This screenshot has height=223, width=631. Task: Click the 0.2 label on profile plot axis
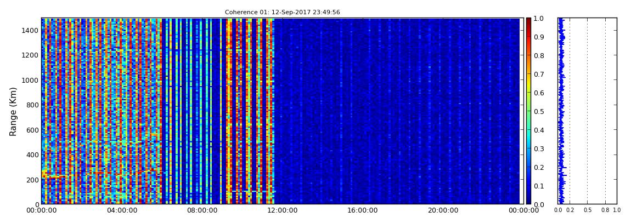coord(570,210)
